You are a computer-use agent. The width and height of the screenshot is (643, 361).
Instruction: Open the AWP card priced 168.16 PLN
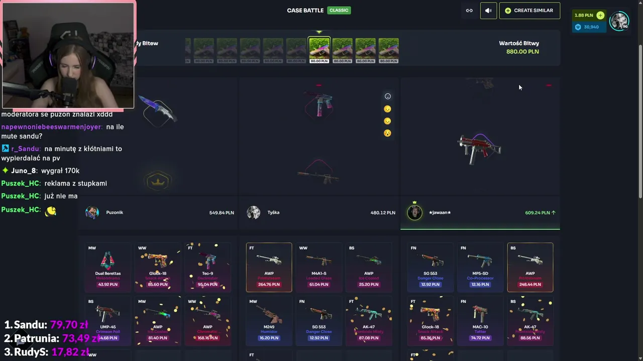[207, 321]
